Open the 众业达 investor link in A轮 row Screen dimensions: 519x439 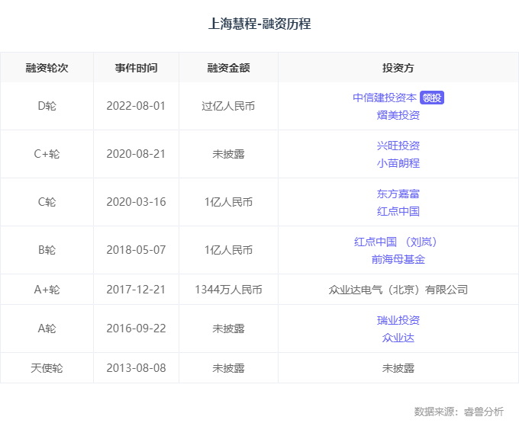click(x=398, y=338)
